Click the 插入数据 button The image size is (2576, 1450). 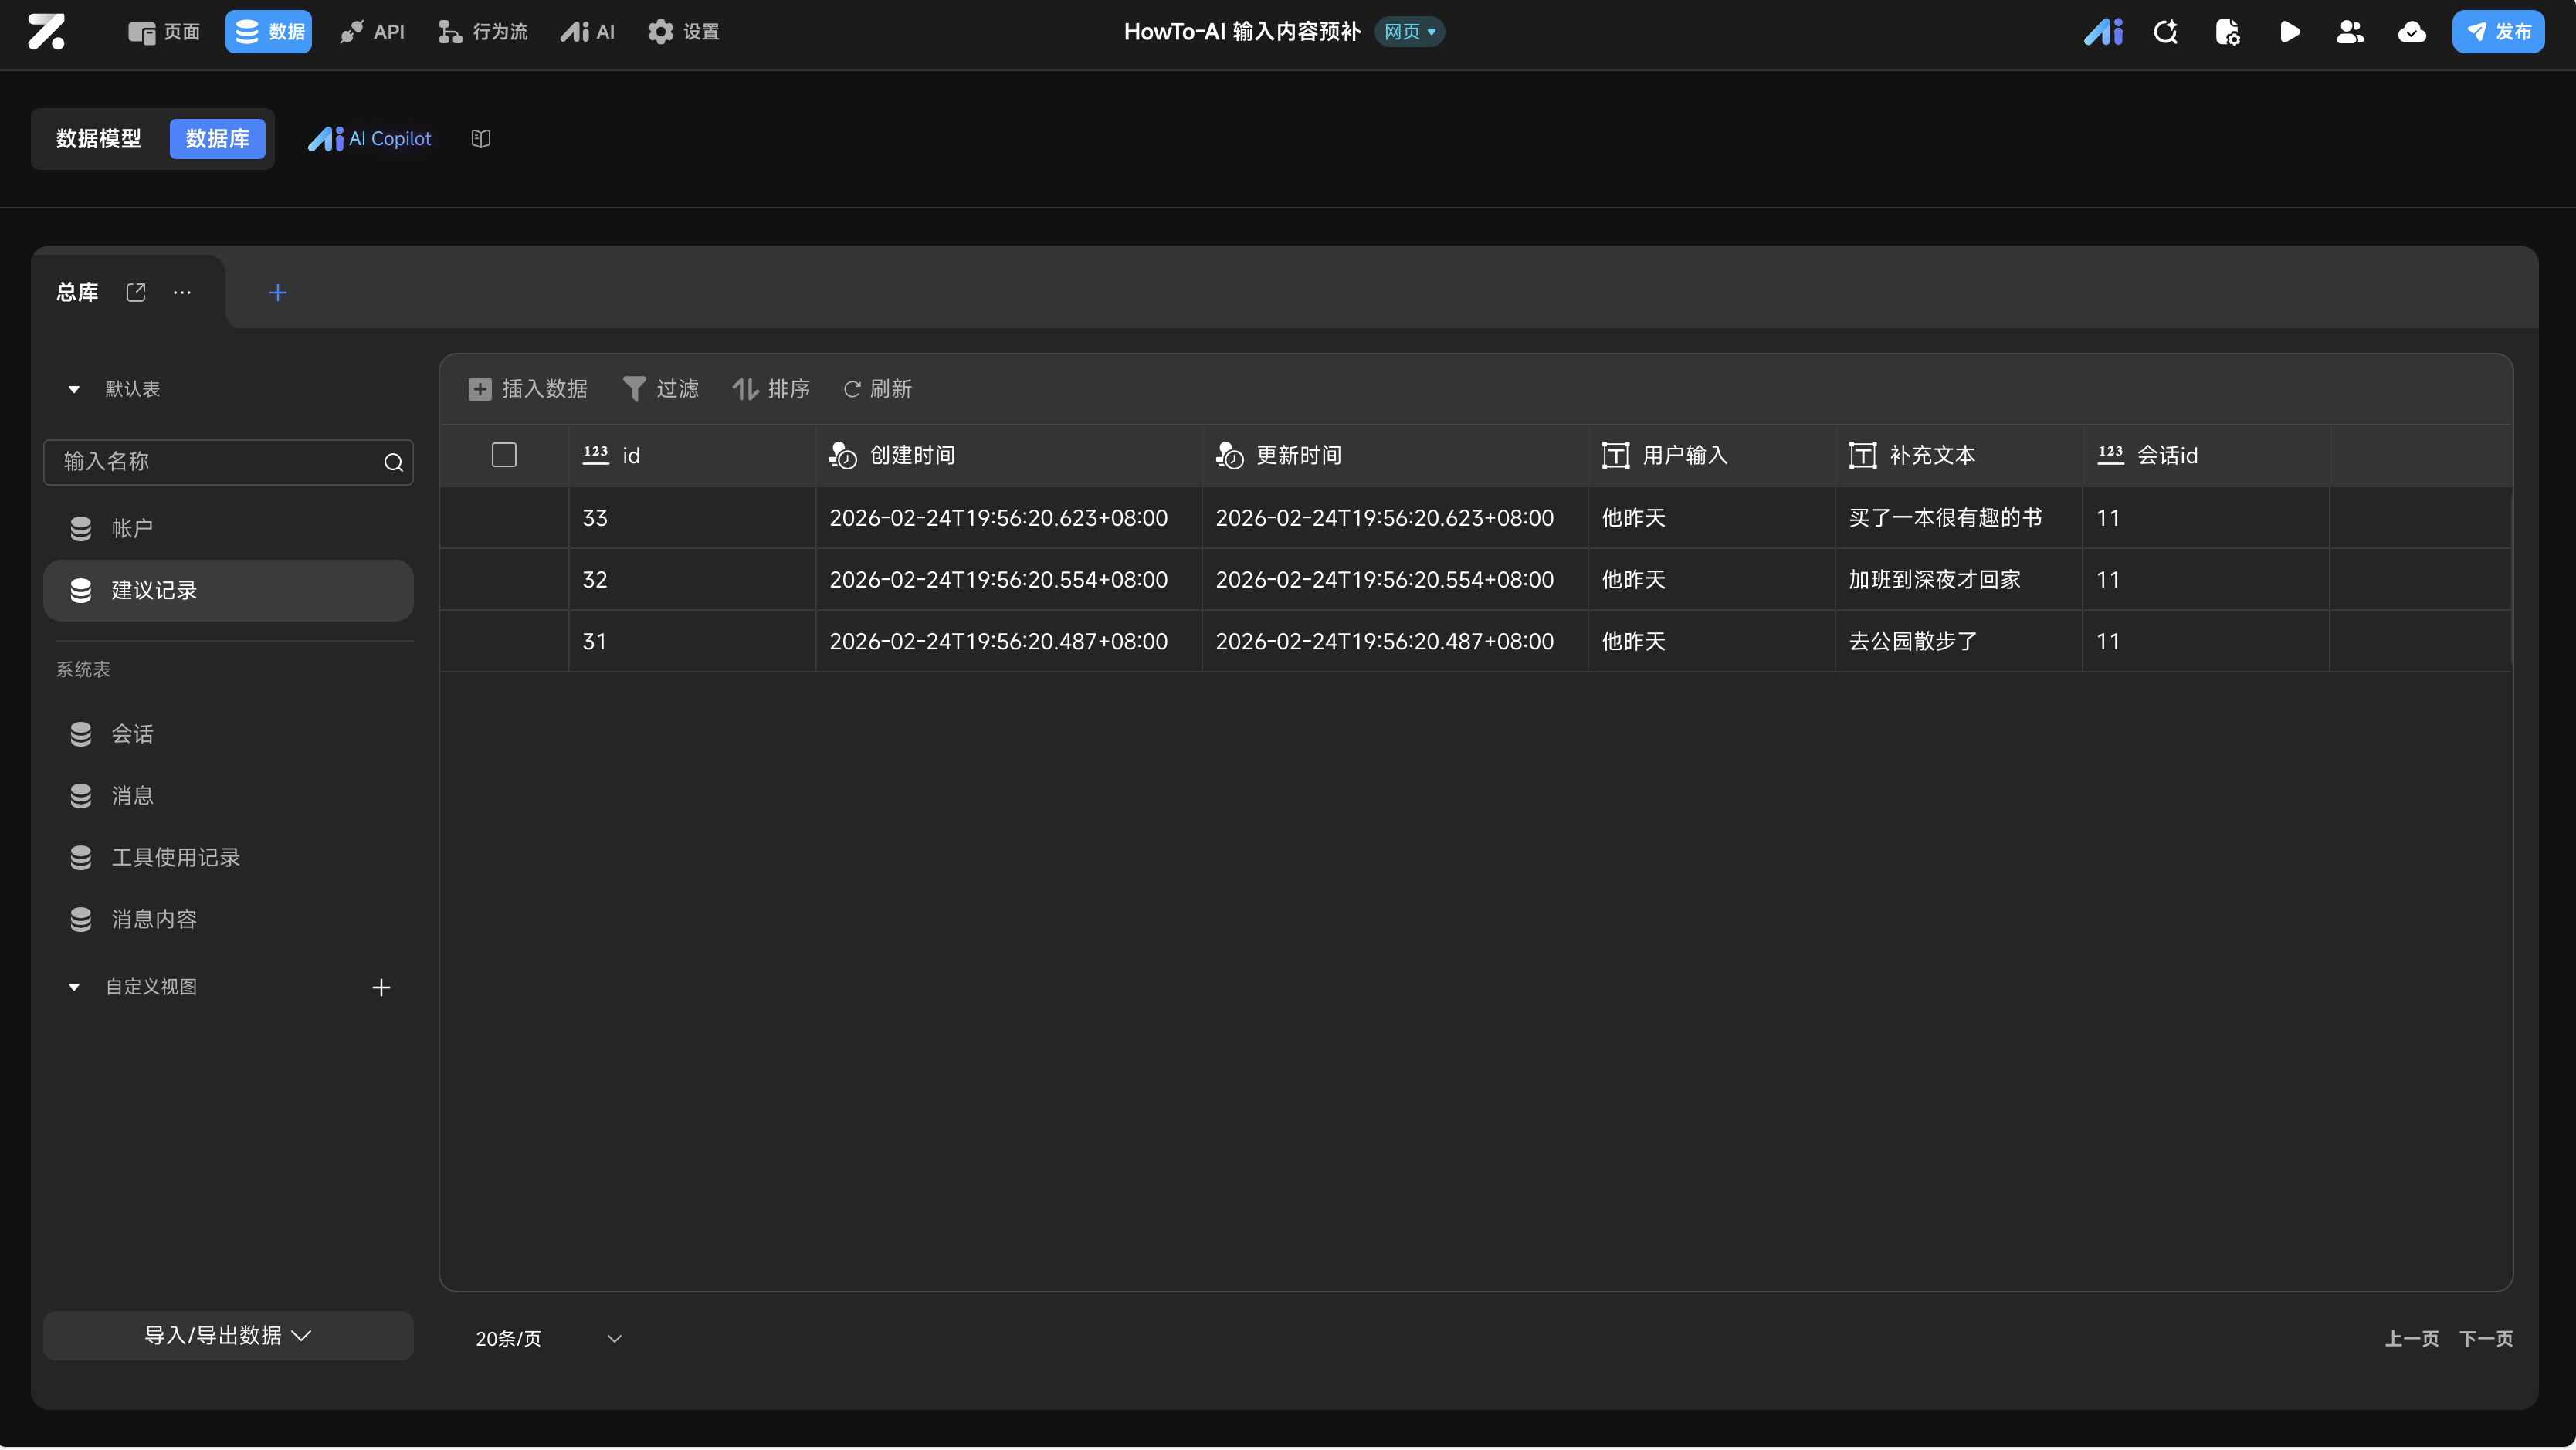(x=528, y=389)
